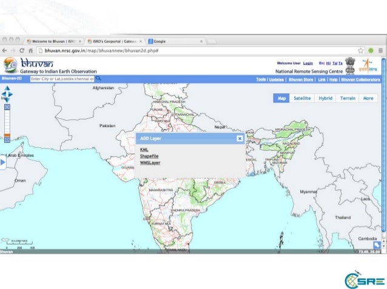Select the Satellite base layer

pyautogui.click(x=302, y=98)
